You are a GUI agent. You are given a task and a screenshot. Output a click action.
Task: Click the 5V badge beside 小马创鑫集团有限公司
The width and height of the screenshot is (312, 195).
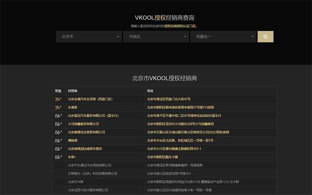58,124
